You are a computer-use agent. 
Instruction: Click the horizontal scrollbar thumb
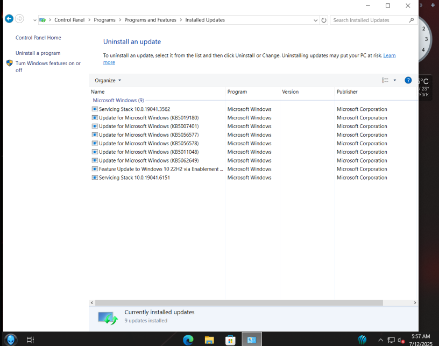pyautogui.click(x=239, y=302)
